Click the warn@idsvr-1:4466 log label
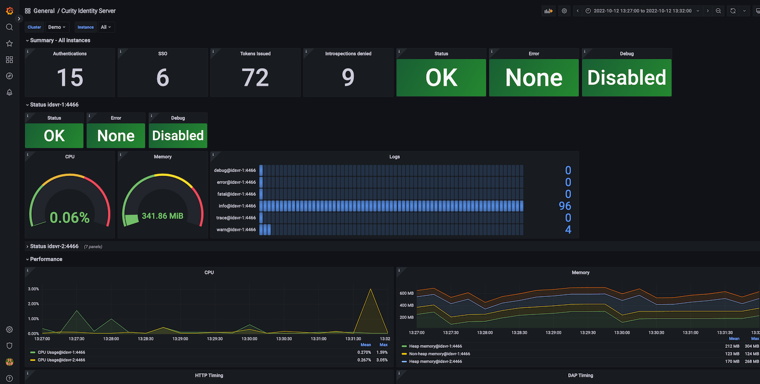Screen dimensions: 760x384 (235, 230)
